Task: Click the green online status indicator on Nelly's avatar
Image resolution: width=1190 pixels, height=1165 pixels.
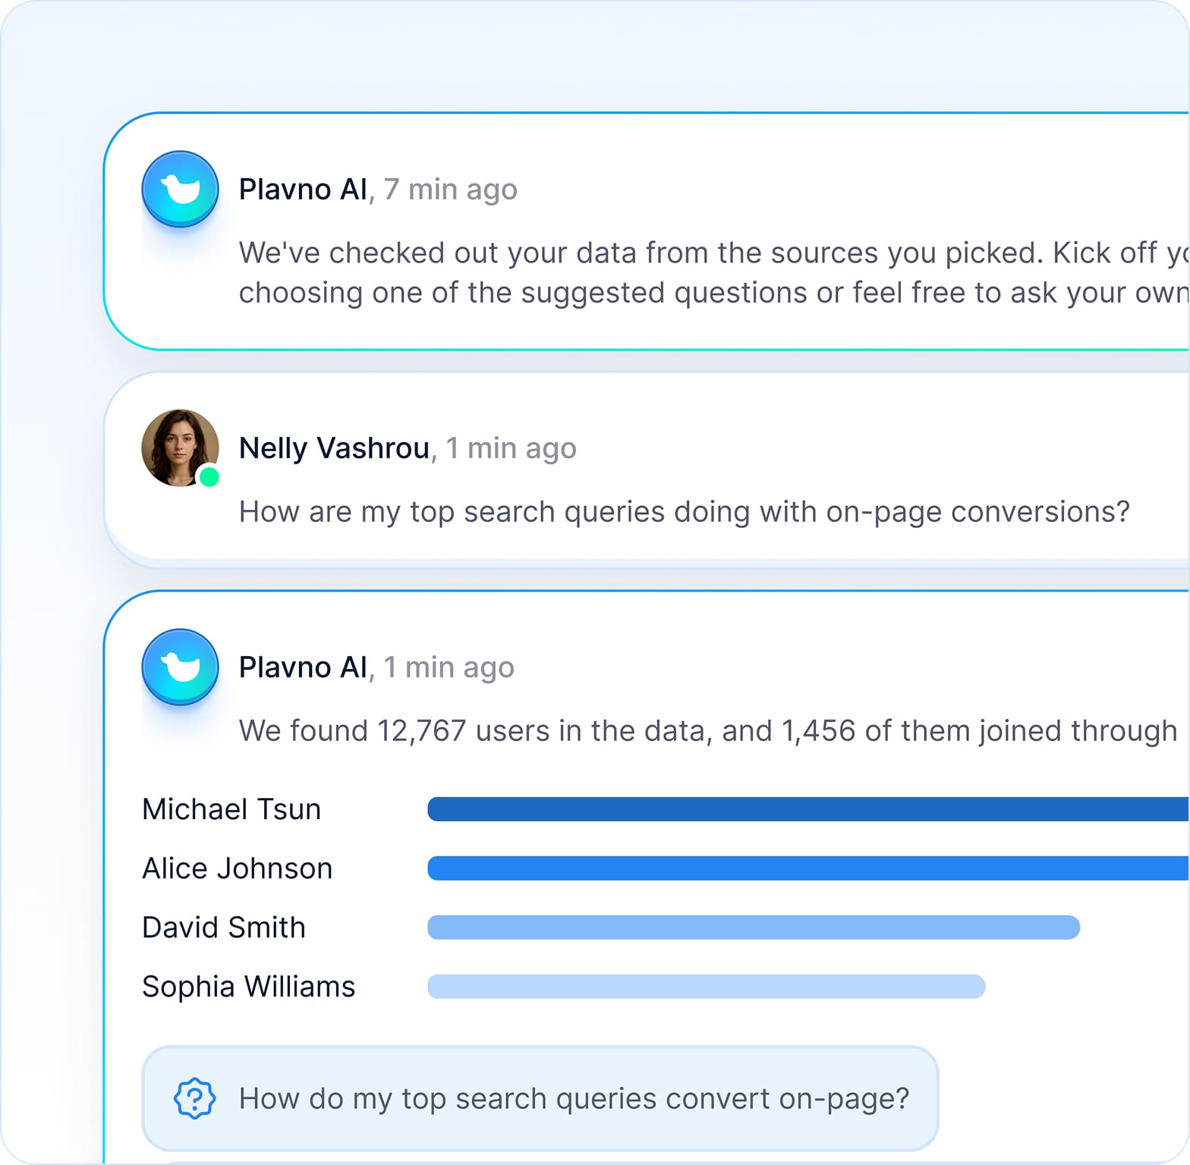Action: point(210,478)
